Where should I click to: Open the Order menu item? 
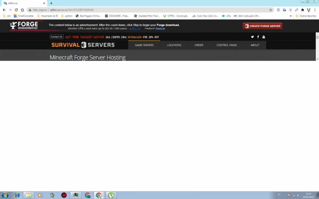click(x=199, y=45)
